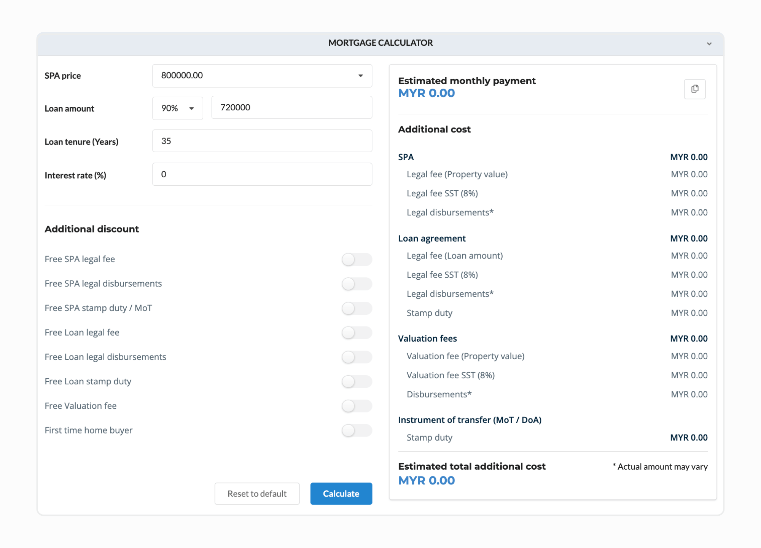Image resolution: width=761 pixels, height=548 pixels.
Task: Click the MORTGAGE CALCULATOR header title
Action: [380, 43]
